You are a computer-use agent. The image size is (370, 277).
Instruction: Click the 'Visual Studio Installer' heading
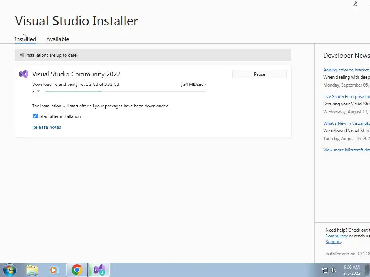pos(77,21)
